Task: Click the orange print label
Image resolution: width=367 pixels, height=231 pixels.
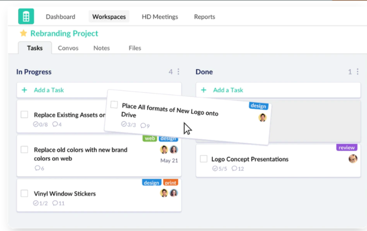Action: [170, 182]
